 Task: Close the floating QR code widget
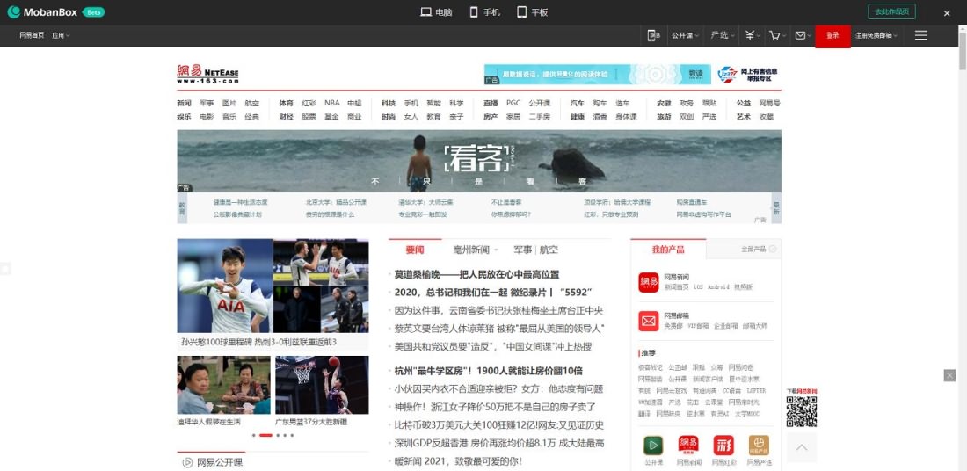(949, 375)
